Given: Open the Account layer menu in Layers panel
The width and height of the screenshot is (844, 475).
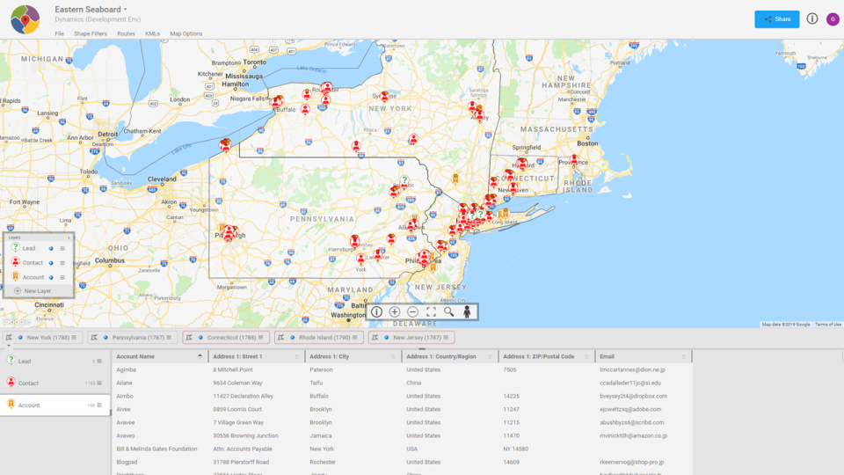Looking at the screenshot, I should tap(62, 278).
